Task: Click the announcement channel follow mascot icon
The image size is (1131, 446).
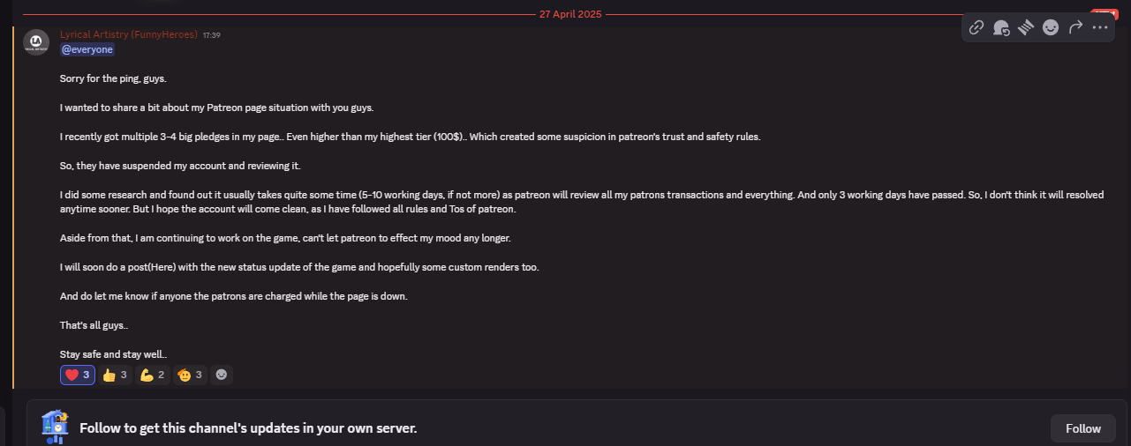Action: 55,427
